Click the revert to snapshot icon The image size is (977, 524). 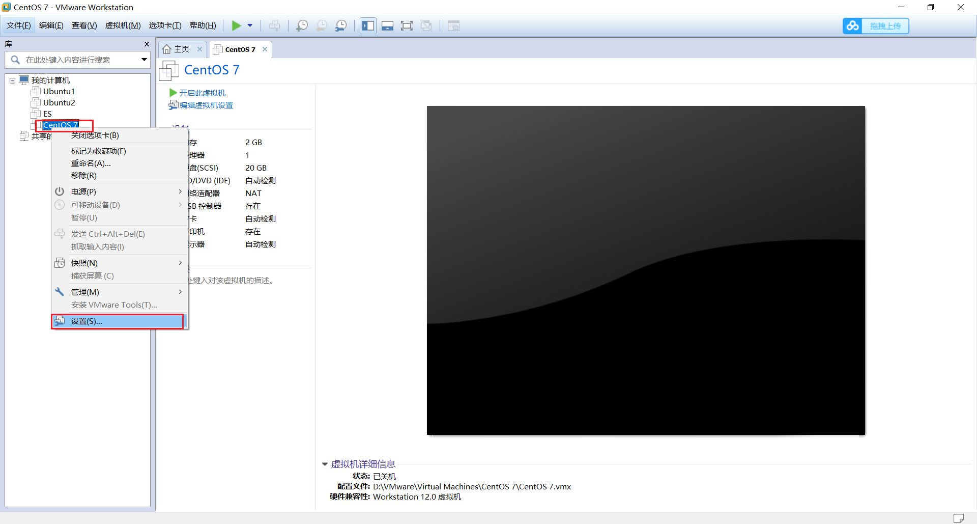322,25
